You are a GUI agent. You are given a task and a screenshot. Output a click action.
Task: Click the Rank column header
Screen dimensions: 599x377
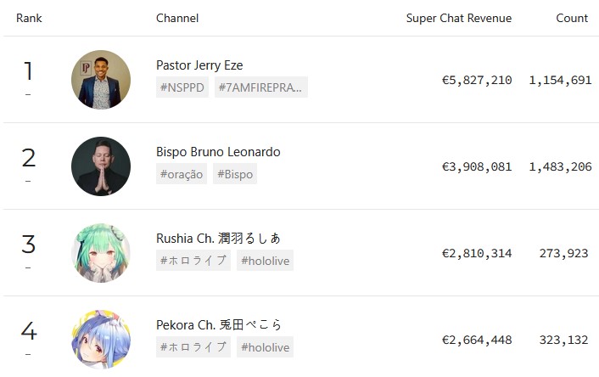29,18
